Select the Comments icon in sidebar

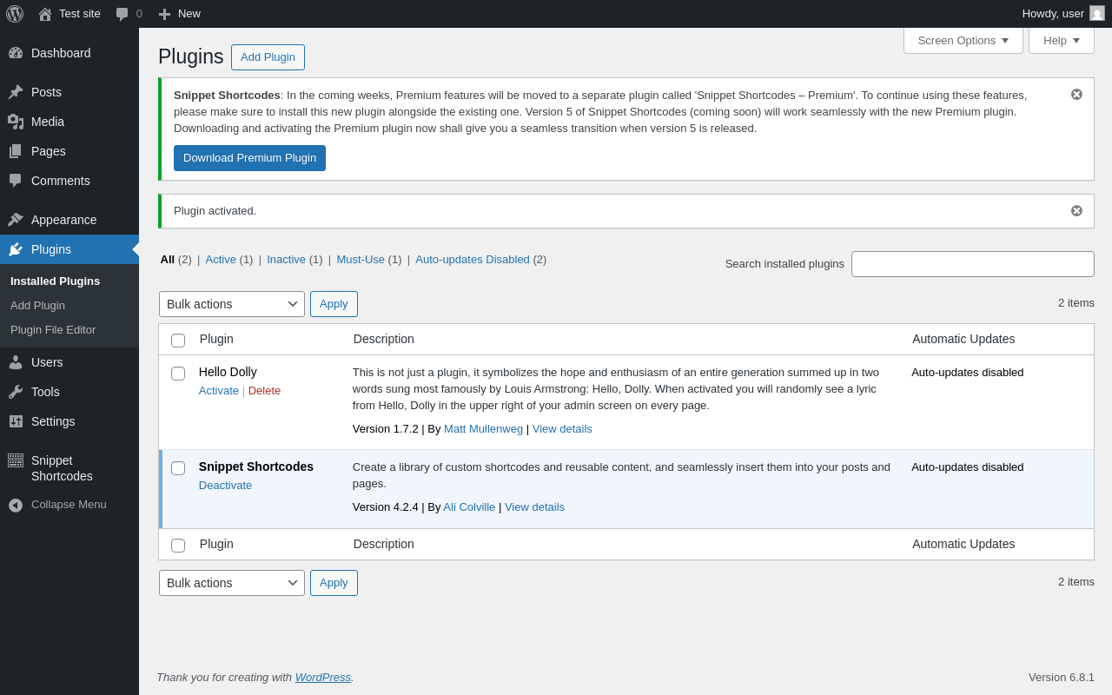16,181
